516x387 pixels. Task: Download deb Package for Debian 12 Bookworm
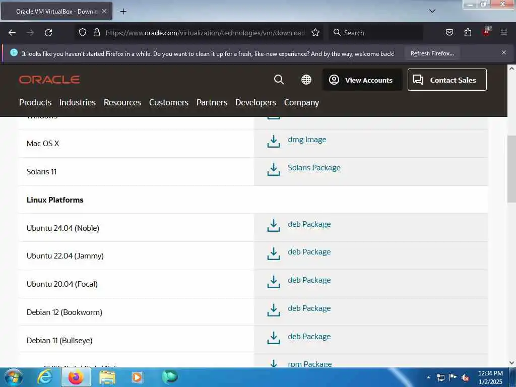[309, 308]
